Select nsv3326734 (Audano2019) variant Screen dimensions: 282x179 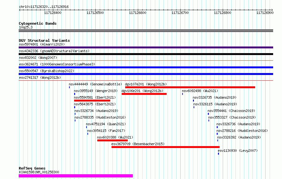[96, 111]
